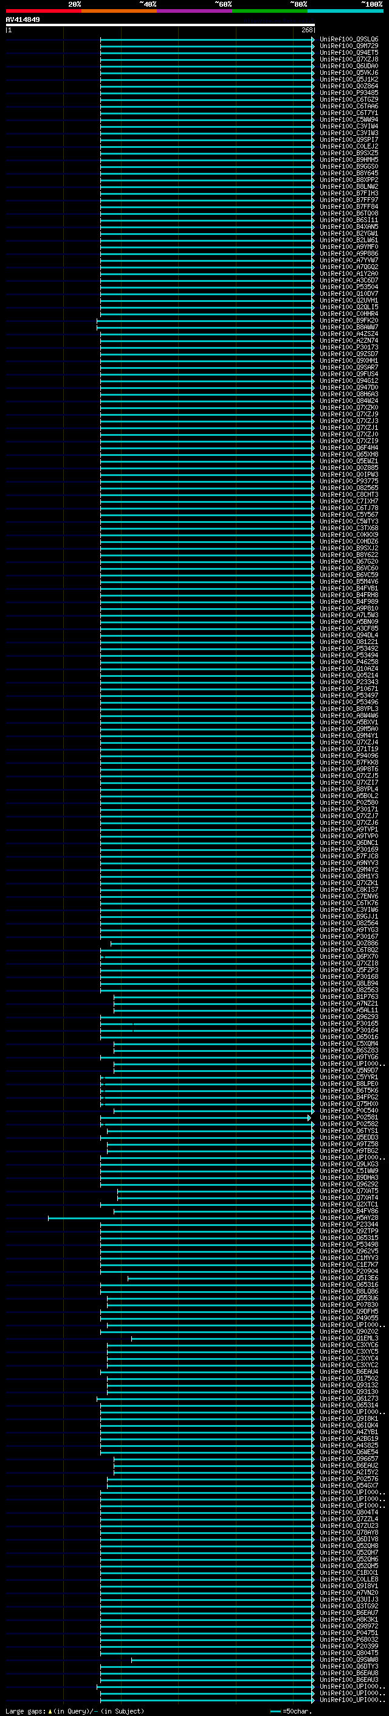Click the green ~80% identity legend segment
The height and width of the screenshot is (1716, 389).
click(x=270, y=11)
